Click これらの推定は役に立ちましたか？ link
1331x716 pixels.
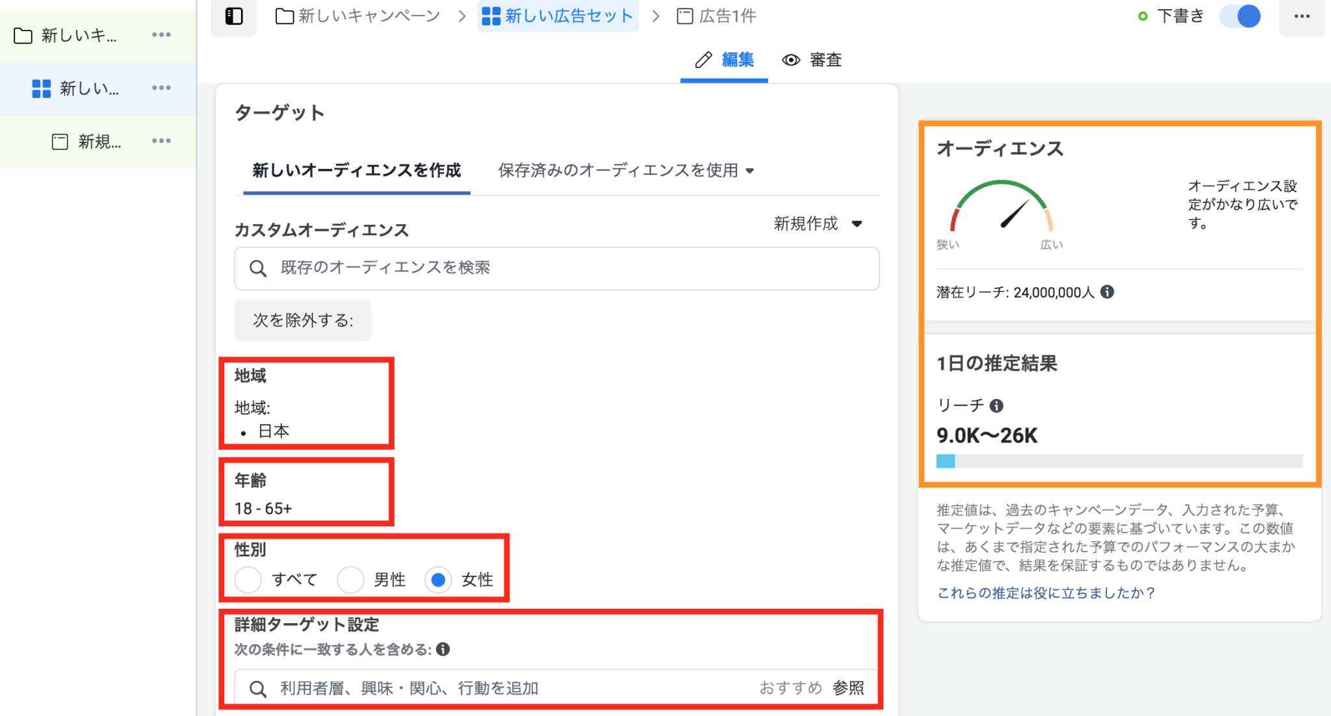click(1046, 593)
